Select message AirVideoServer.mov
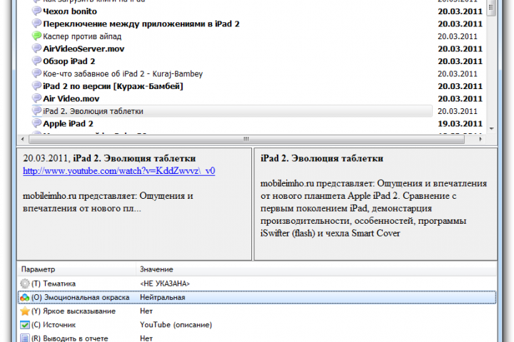This screenshot has height=342, width=514. point(84,48)
